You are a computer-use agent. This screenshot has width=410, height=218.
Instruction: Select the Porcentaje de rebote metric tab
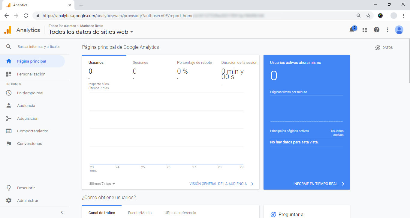point(193,73)
